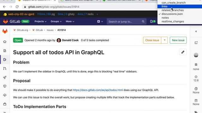
Task: Open the docs.gitlab.com todos.html link
Action: 98,90
